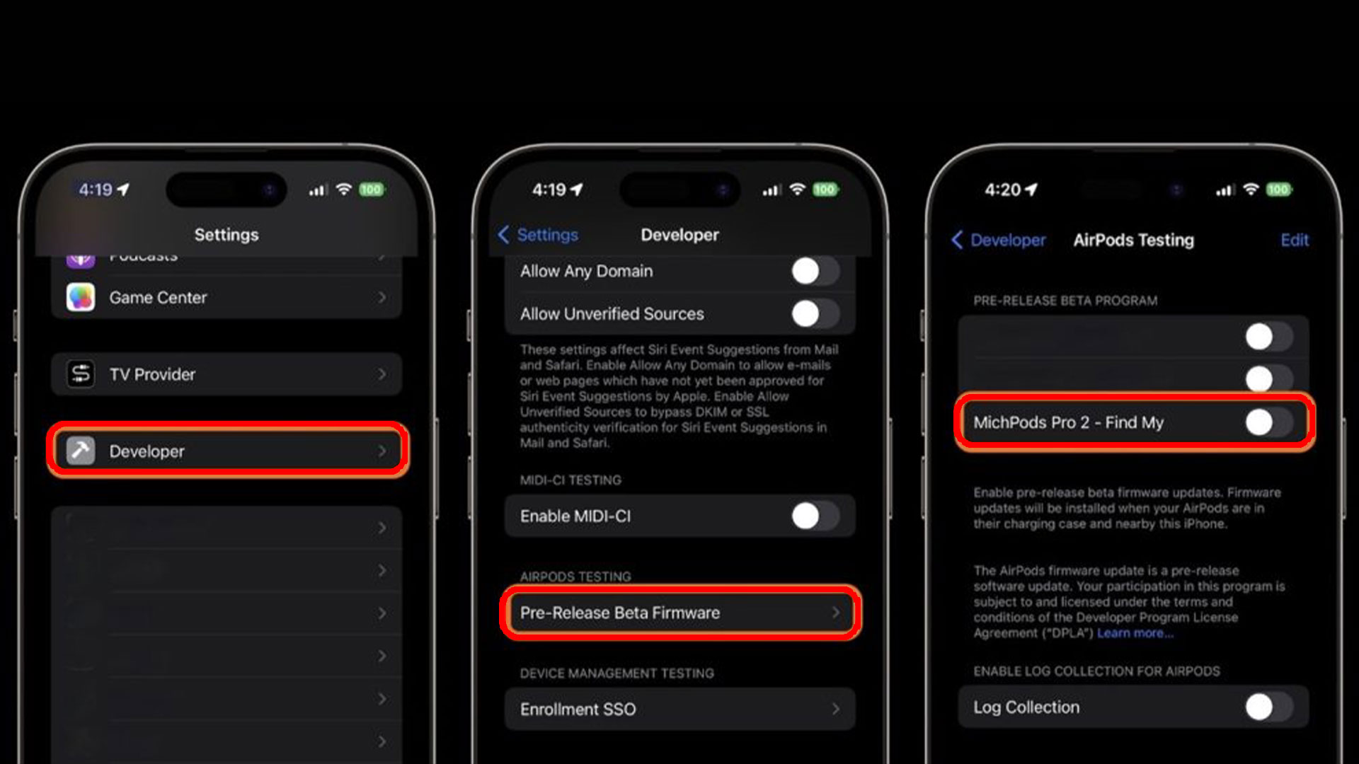Select the Developer settings tab
This screenshot has width=1359, height=764.
[226, 451]
